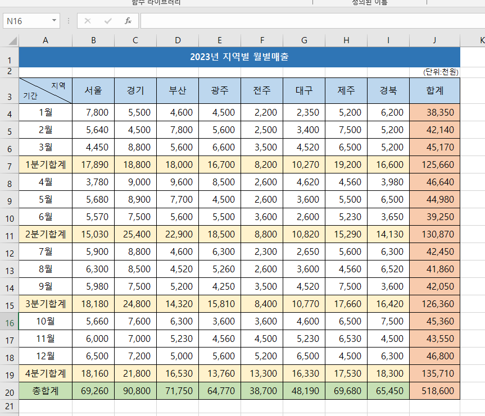Image resolution: width=485 pixels, height=416 pixels.
Task: Click the 1월 row label
Action: pos(46,112)
